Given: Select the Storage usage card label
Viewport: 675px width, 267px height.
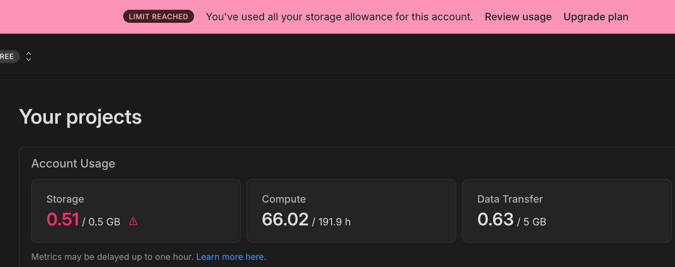Looking at the screenshot, I should (65, 199).
